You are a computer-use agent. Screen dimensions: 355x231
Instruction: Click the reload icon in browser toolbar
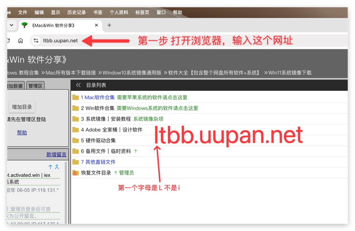8,40
